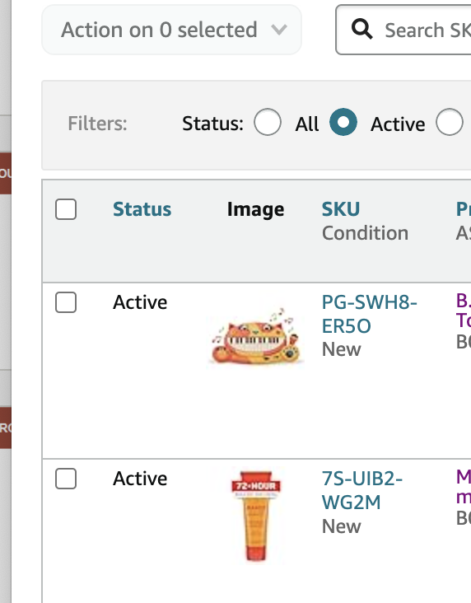
Task: Open the purple product name link starting 'M'
Action: coord(464,487)
